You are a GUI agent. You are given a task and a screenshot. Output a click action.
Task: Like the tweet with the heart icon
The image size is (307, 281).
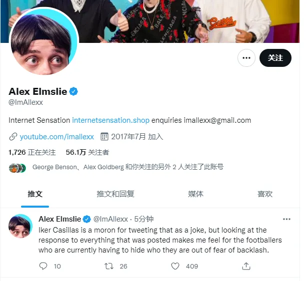pyautogui.click(x=175, y=266)
